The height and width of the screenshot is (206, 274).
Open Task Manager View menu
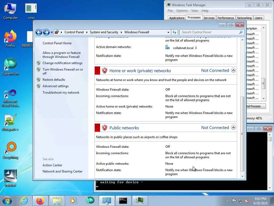195,11
